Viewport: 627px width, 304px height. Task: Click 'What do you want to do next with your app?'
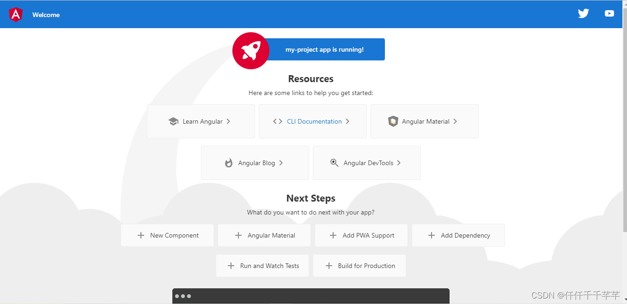click(x=310, y=213)
